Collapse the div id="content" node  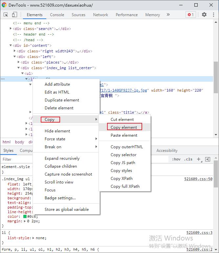pos(11,45)
